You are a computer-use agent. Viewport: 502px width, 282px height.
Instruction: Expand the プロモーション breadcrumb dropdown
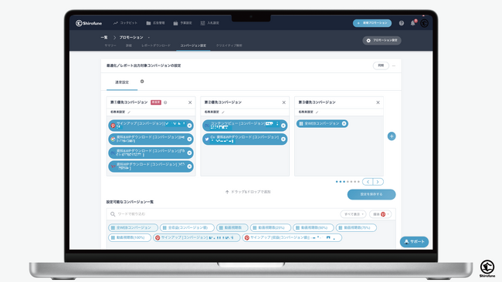pos(149,37)
